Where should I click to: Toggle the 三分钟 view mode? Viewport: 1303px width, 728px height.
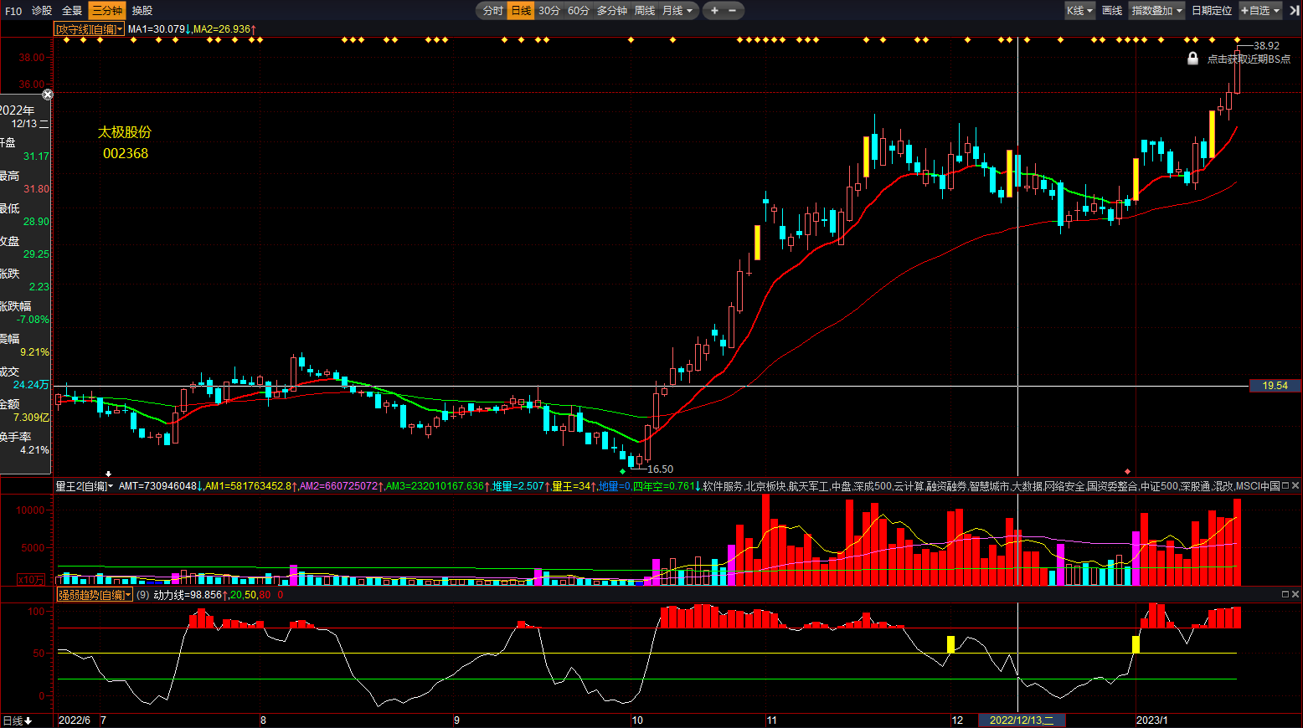pos(106,11)
